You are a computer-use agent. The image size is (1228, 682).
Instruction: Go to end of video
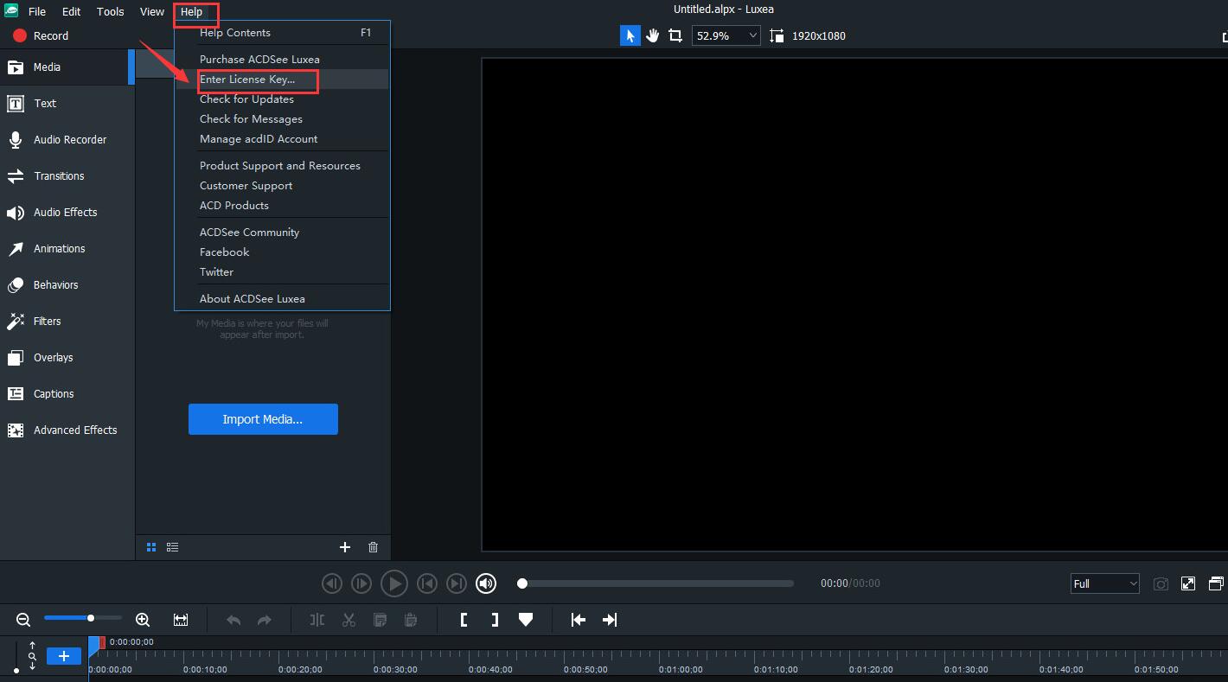[457, 583]
